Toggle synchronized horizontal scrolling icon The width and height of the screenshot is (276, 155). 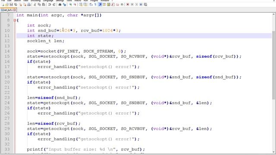(x=85, y=4)
